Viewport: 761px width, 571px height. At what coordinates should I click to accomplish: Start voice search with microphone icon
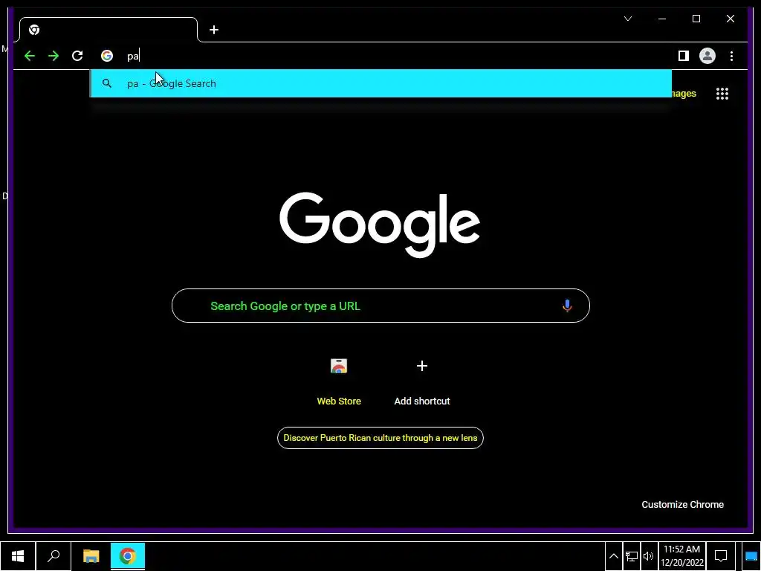tap(567, 306)
